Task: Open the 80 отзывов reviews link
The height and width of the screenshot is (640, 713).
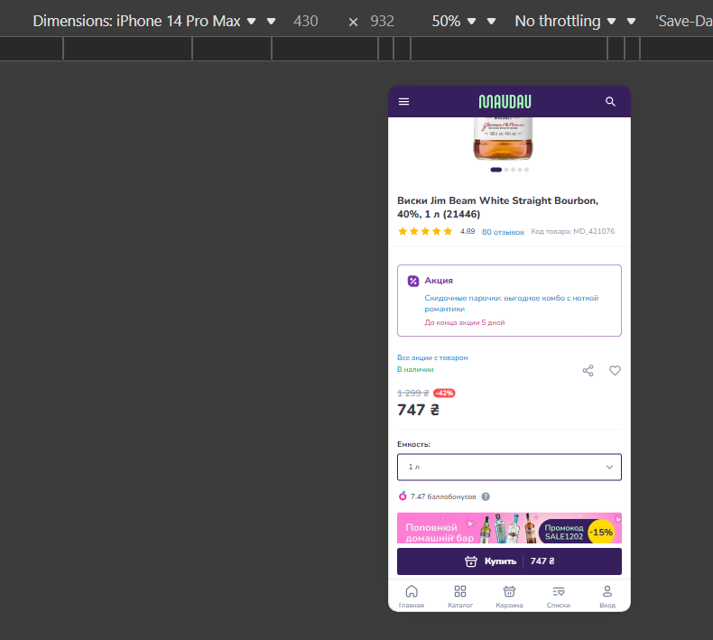Action: (503, 232)
